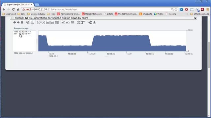Move the graph backward in time

click(x=15, y=23)
